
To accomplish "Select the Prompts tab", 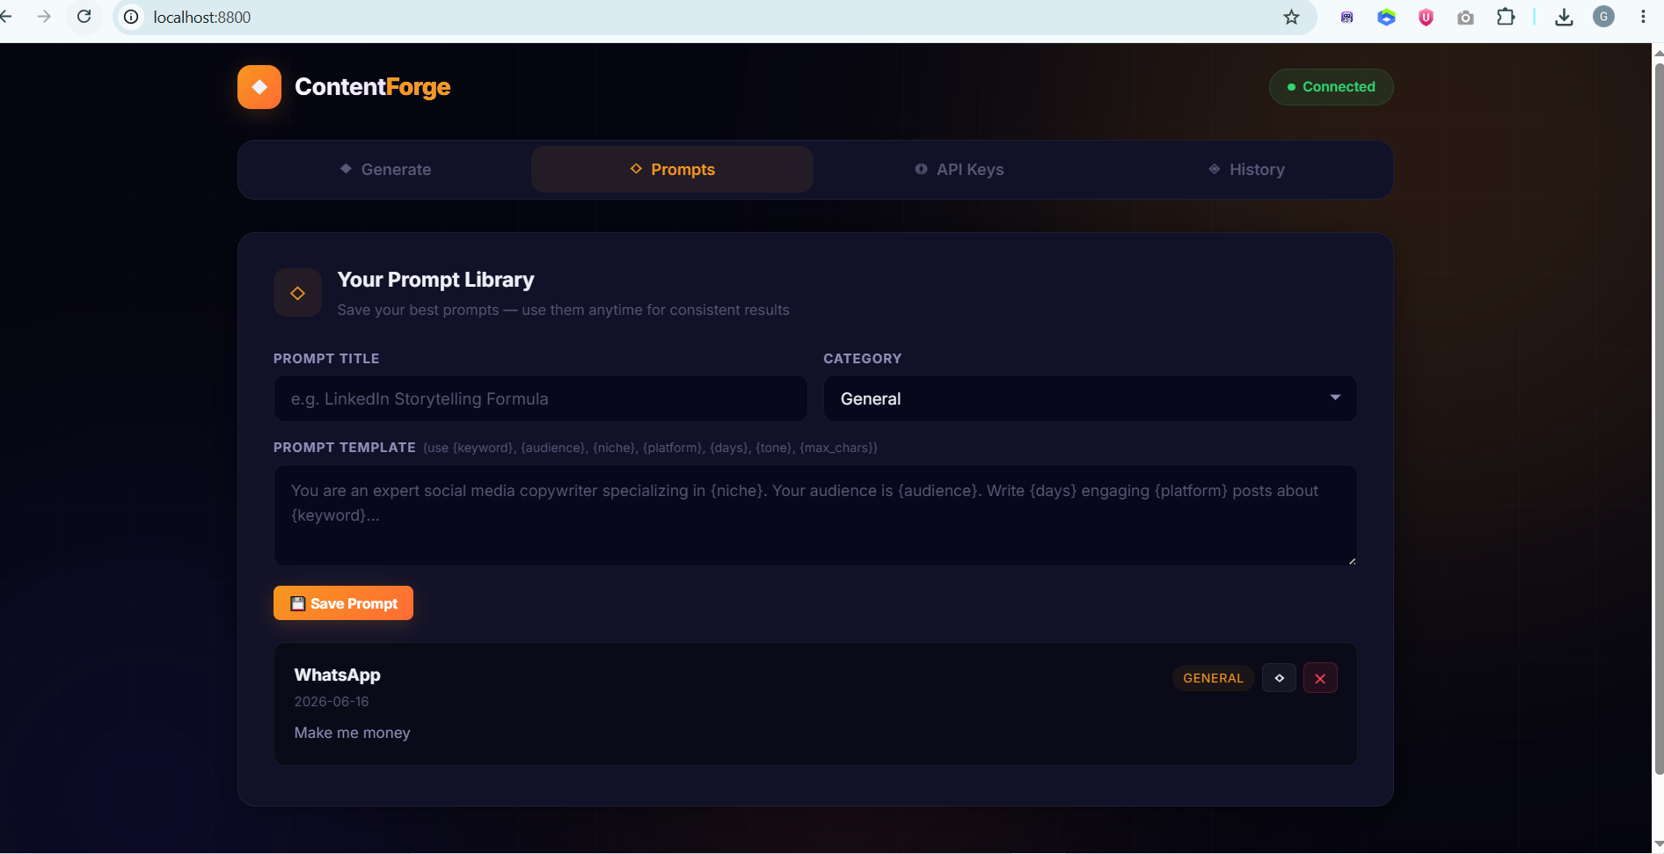I will (672, 170).
